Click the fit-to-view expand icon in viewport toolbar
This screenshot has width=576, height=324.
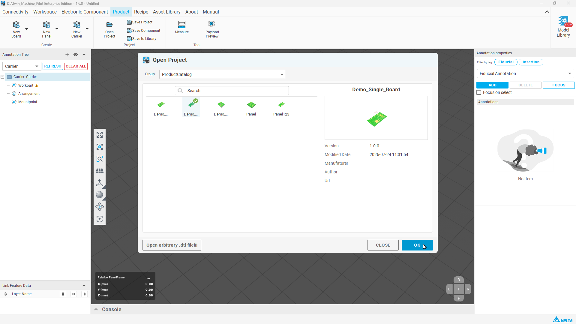click(x=100, y=135)
